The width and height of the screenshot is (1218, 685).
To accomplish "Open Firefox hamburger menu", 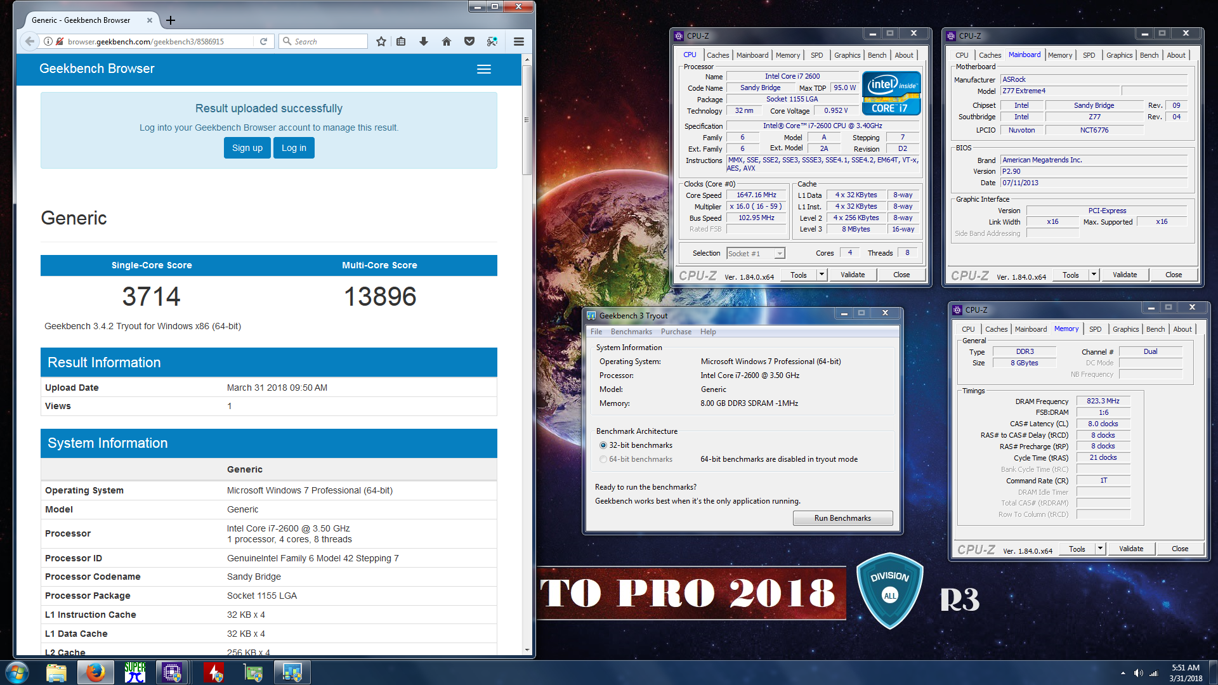I will (519, 41).
